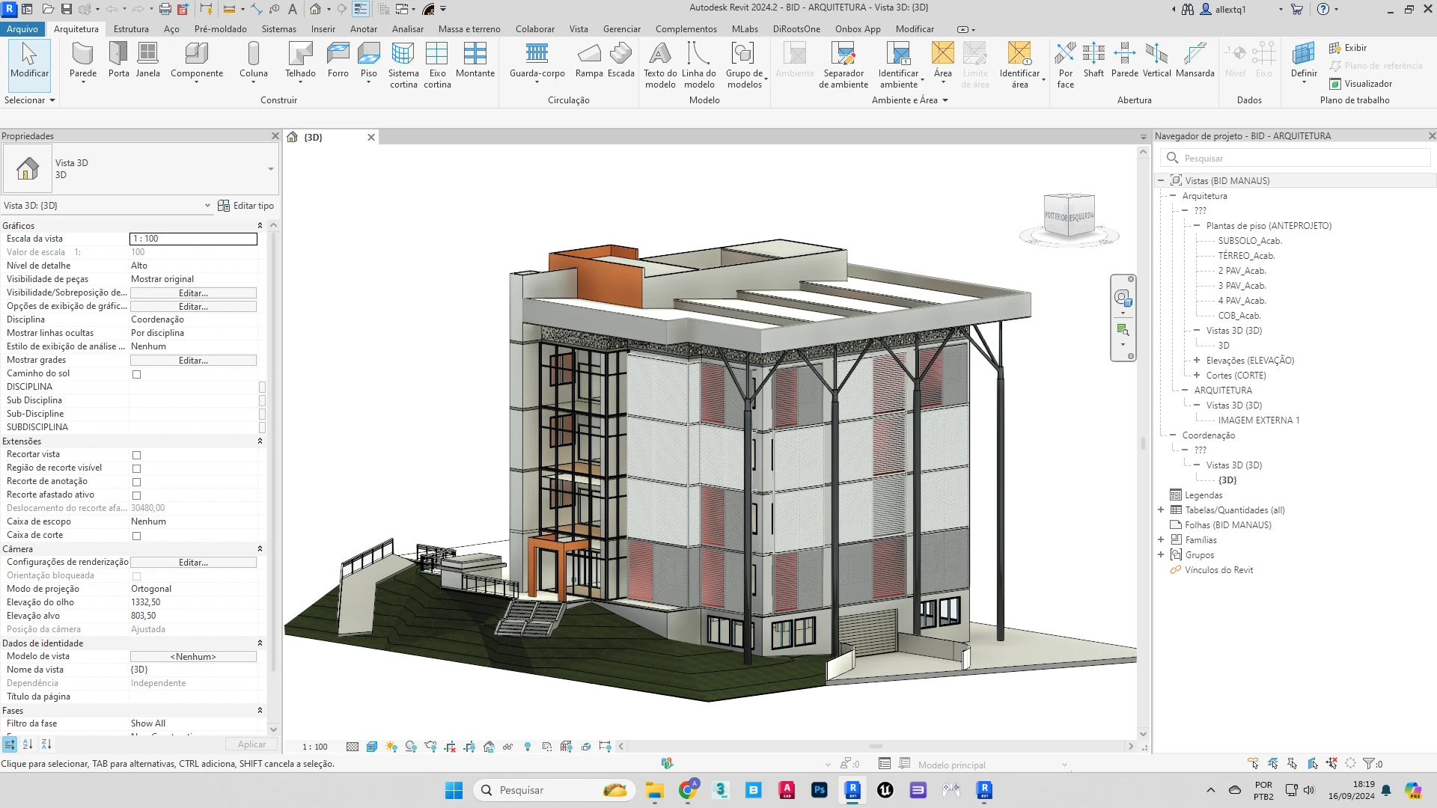This screenshot has height=808, width=1437.
Task: Check the Caixa de corte option
Action: pos(136,536)
